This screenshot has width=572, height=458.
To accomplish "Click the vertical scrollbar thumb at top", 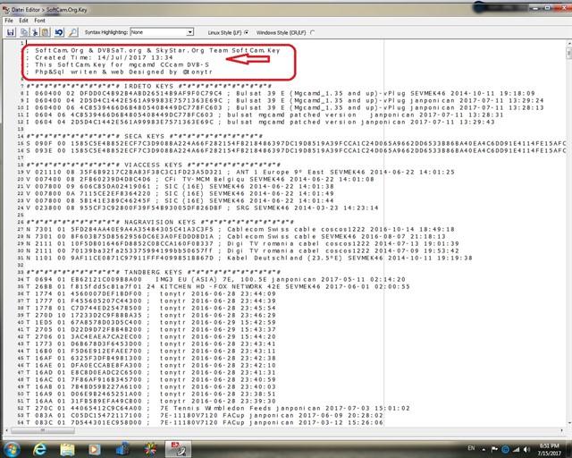I will (568, 54).
